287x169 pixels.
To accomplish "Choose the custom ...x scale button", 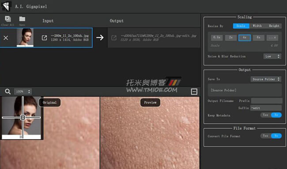I will coord(272,37).
